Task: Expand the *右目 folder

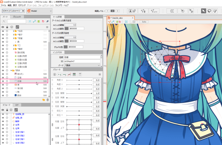Action: click(x=14, y=31)
